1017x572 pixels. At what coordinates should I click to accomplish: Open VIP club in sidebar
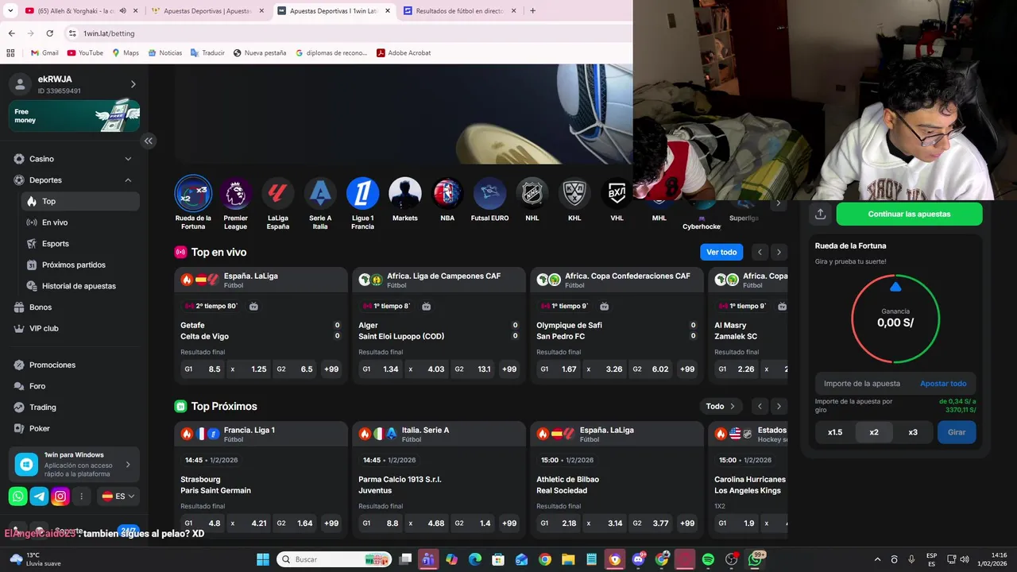coord(74,328)
